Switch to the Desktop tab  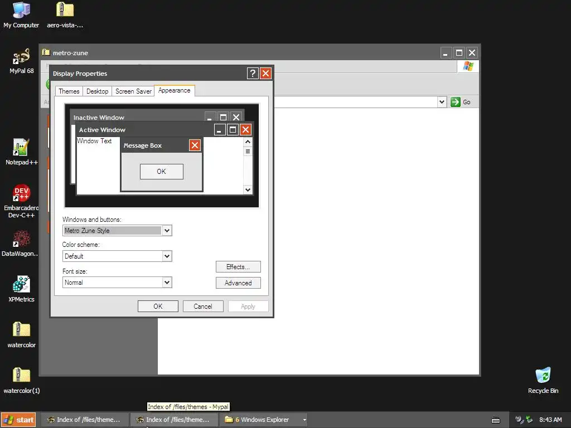pos(97,91)
